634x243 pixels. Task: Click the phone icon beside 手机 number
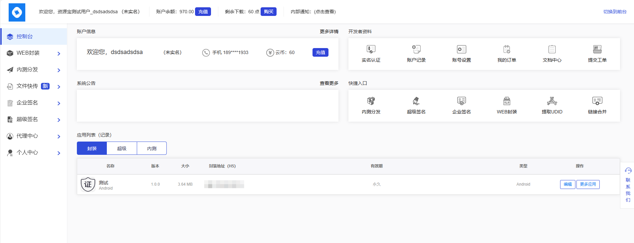pyautogui.click(x=206, y=53)
